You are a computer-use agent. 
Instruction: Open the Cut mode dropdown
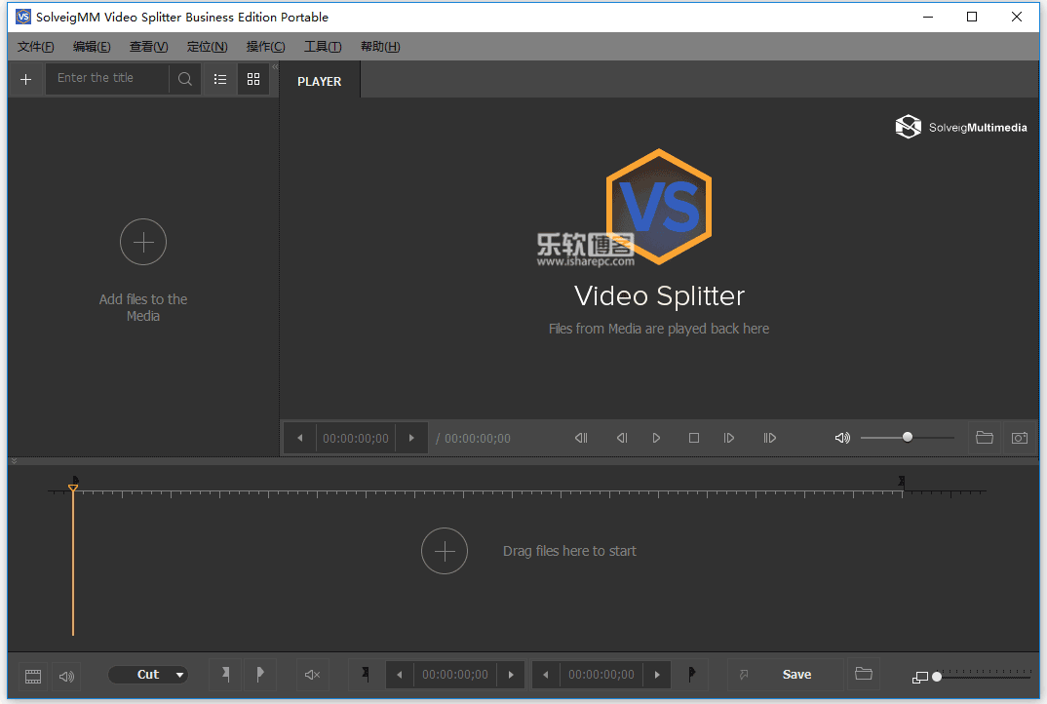coord(148,675)
